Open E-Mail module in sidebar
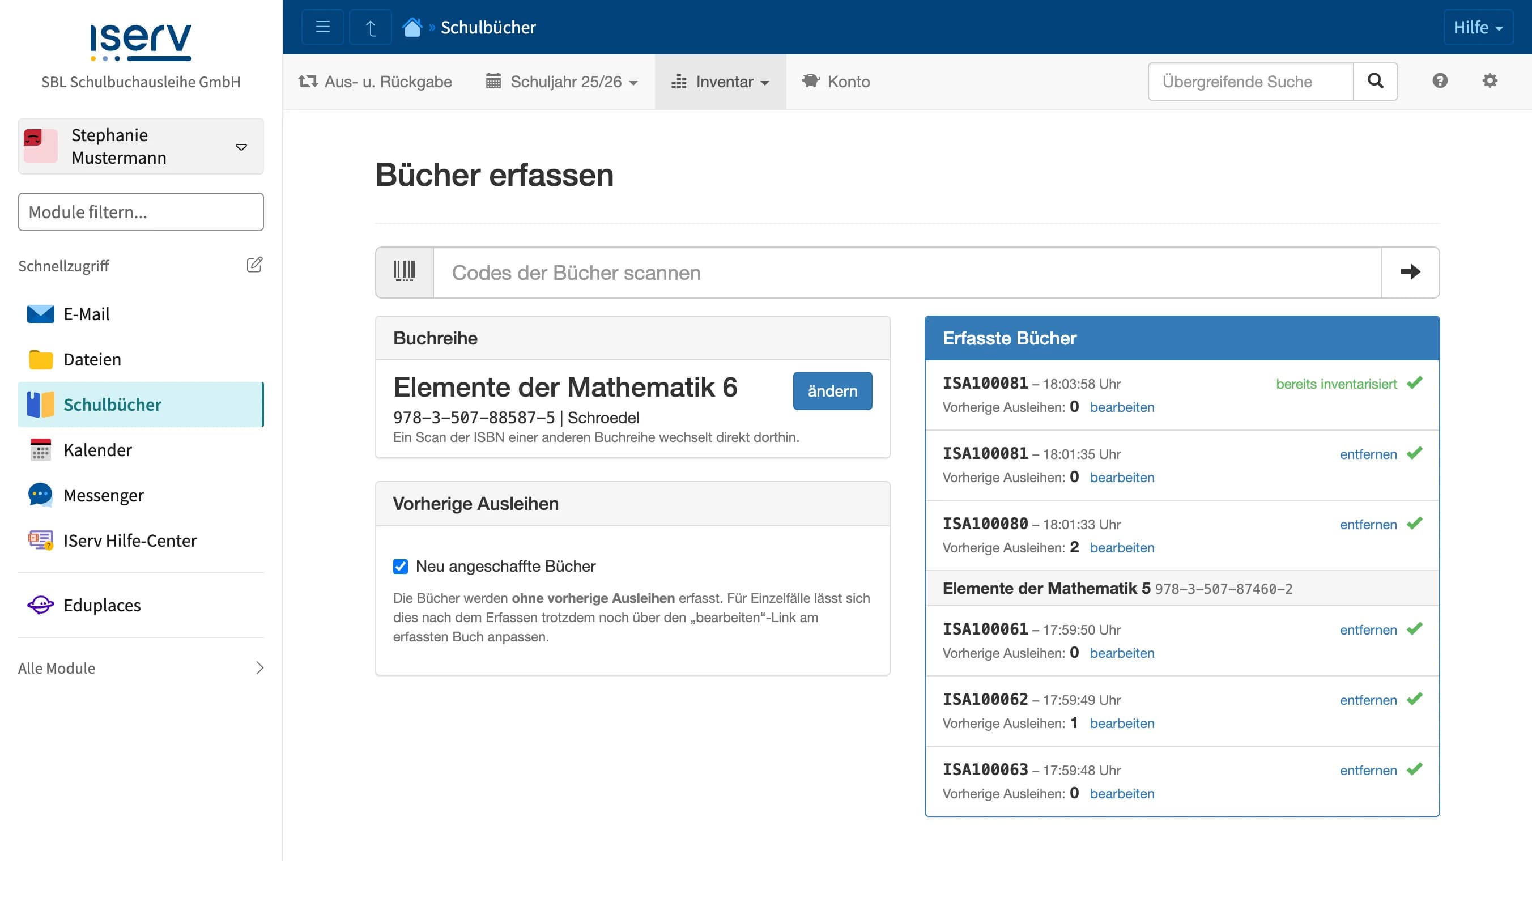The width and height of the screenshot is (1532, 919). pos(141,314)
